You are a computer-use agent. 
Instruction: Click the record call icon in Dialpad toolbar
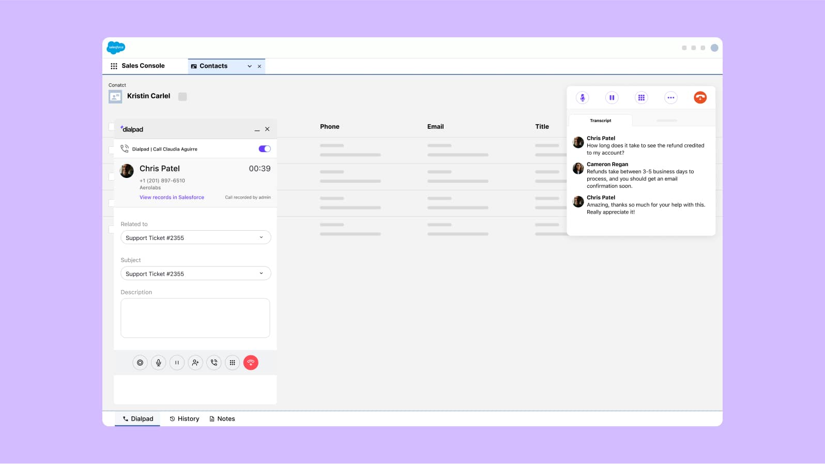tap(140, 363)
